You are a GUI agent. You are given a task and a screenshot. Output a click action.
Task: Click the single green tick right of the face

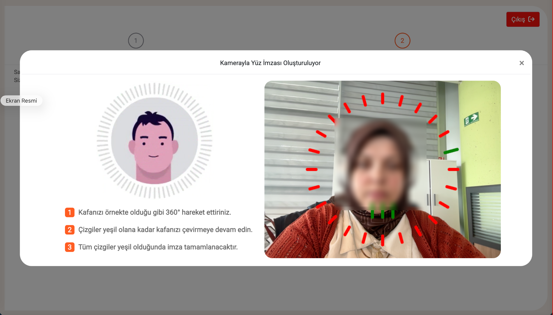[451, 151]
